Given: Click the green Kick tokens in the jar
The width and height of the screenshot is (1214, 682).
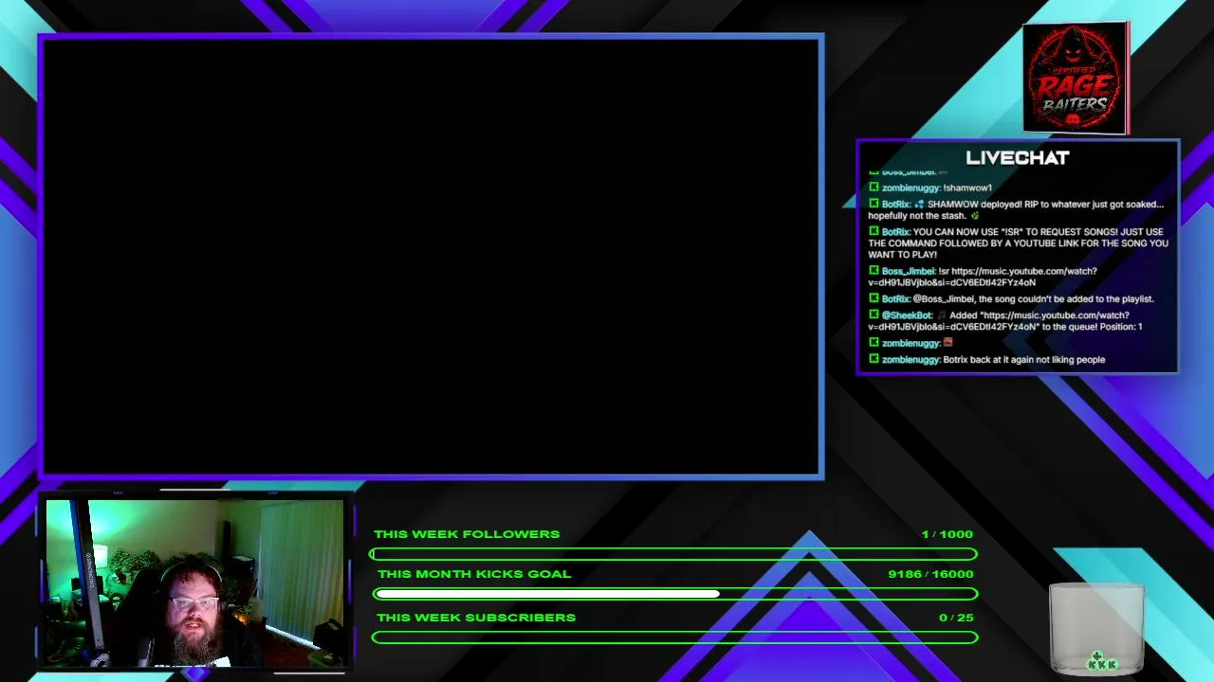Looking at the screenshot, I should [x=1101, y=661].
